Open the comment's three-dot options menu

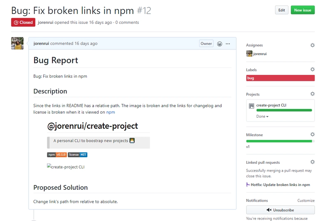(x=228, y=44)
